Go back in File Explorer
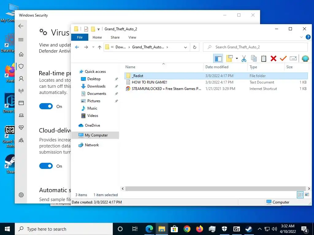The width and height of the screenshot is (314, 235). [77, 47]
